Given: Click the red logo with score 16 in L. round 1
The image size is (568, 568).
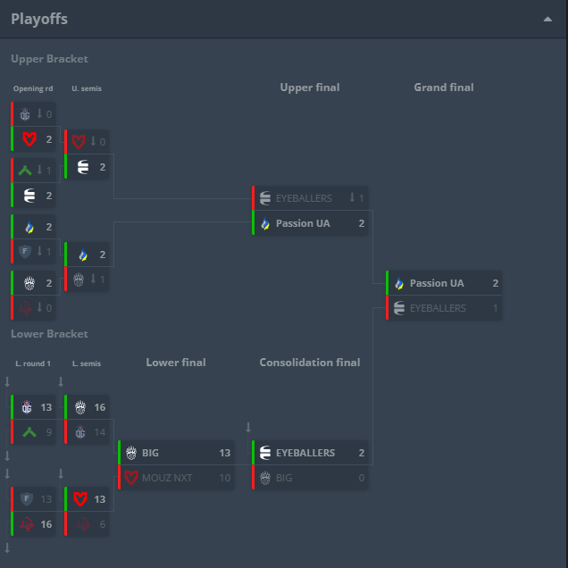Looking at the screenshot, I should [25, 524].
